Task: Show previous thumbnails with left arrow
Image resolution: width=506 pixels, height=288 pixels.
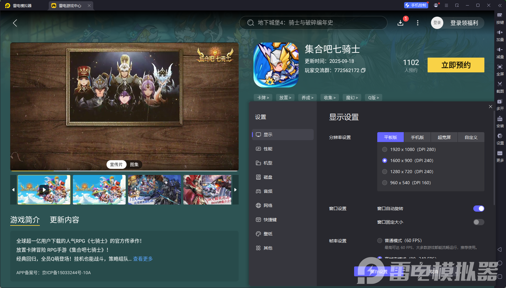Action: click(13, 190)
